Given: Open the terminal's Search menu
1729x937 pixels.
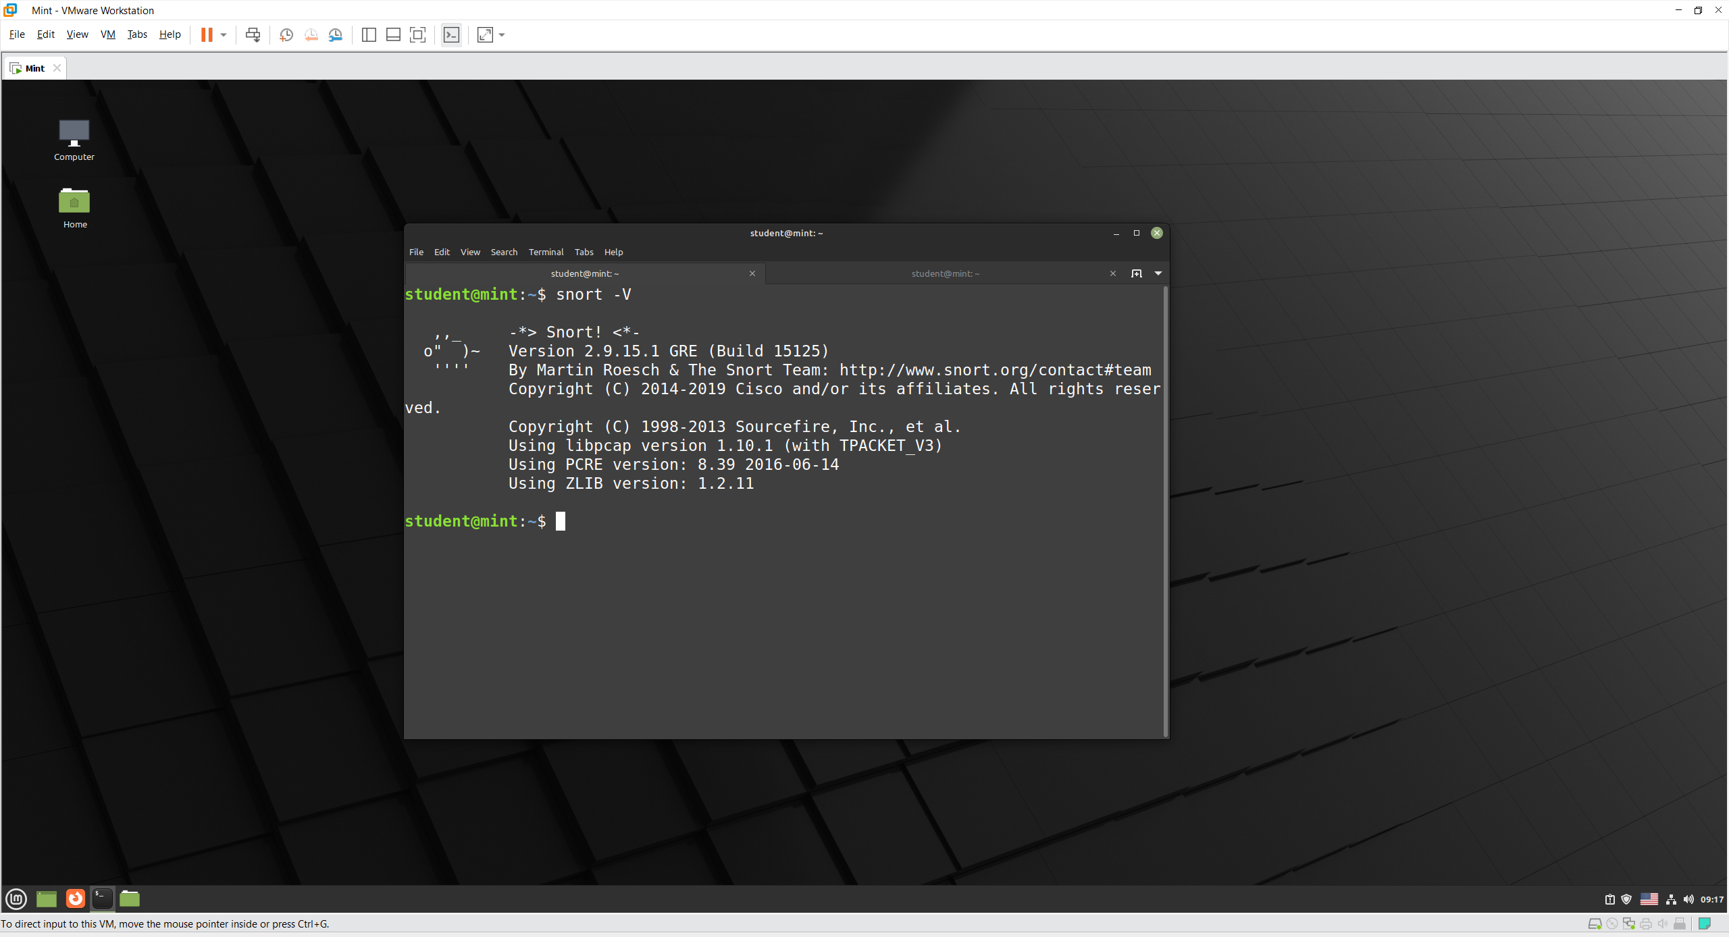Looking at the screenshot, I should click(x=504, y=252).
